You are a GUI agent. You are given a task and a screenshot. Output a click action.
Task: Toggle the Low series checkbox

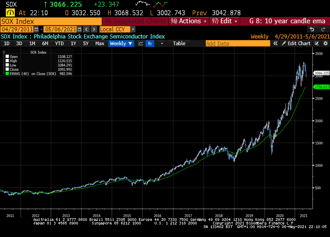pyautogui.click(x=7, y=65)
